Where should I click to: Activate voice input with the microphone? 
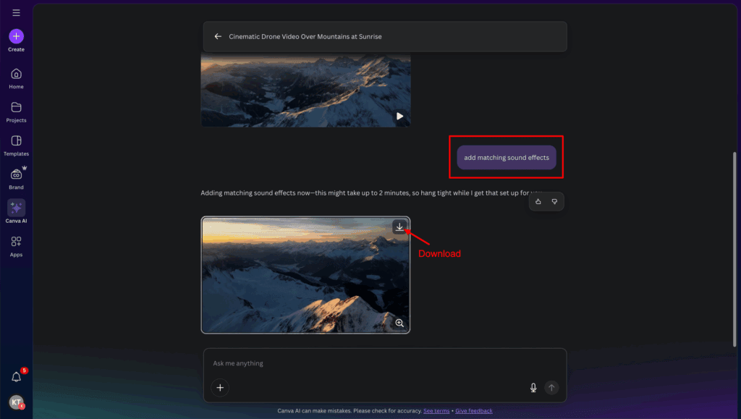(533, 388)
